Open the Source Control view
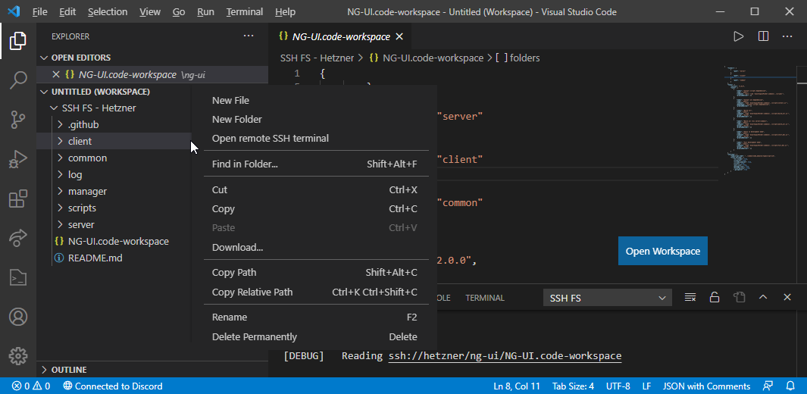Viewport: 807px width, 394px height. pyautogui.click(x=18, y=119)
